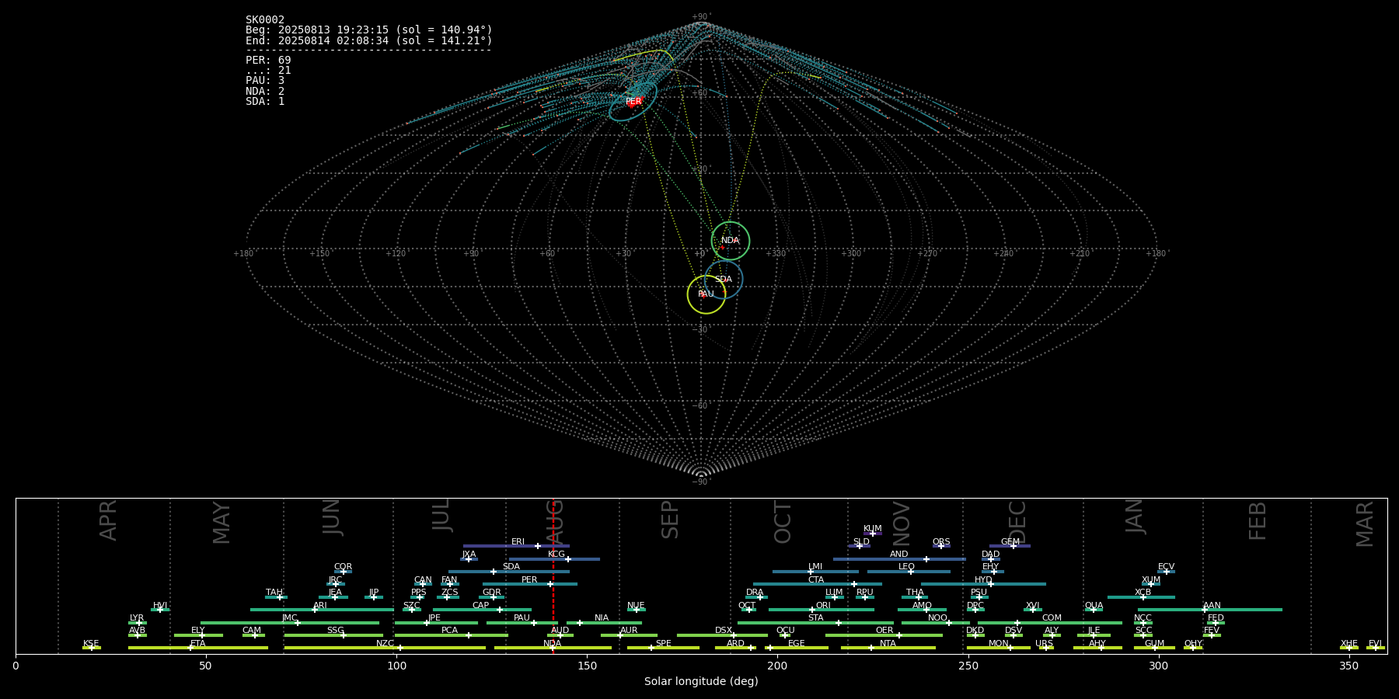The width and height of the screenshot is (1399, 699).
Task: Click the LMI shower bar in the timeline
Action: (815, 572)
